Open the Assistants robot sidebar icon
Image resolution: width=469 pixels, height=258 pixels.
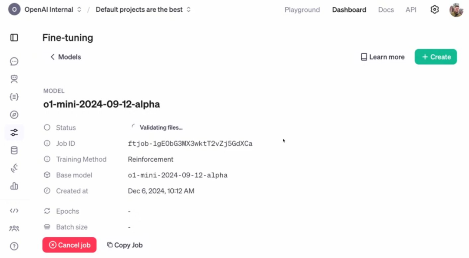click(14, 79)
